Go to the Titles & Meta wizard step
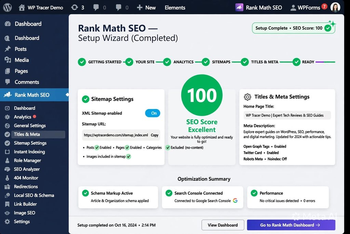This screenshot has height=234, width=350. click(x=260, y=62)
